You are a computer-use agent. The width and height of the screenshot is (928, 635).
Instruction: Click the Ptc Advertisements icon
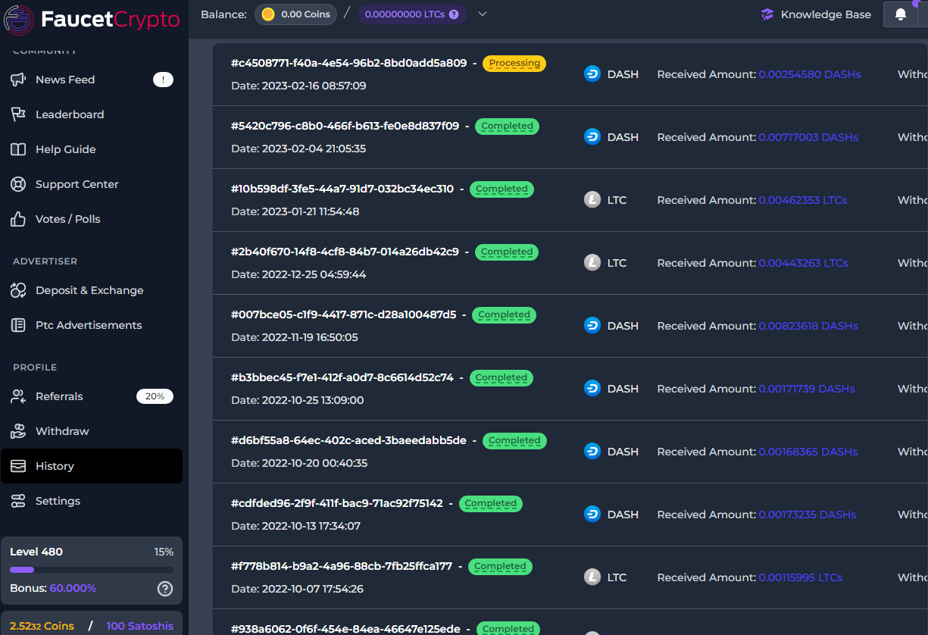pyautogui.click(x=18, y=325)
